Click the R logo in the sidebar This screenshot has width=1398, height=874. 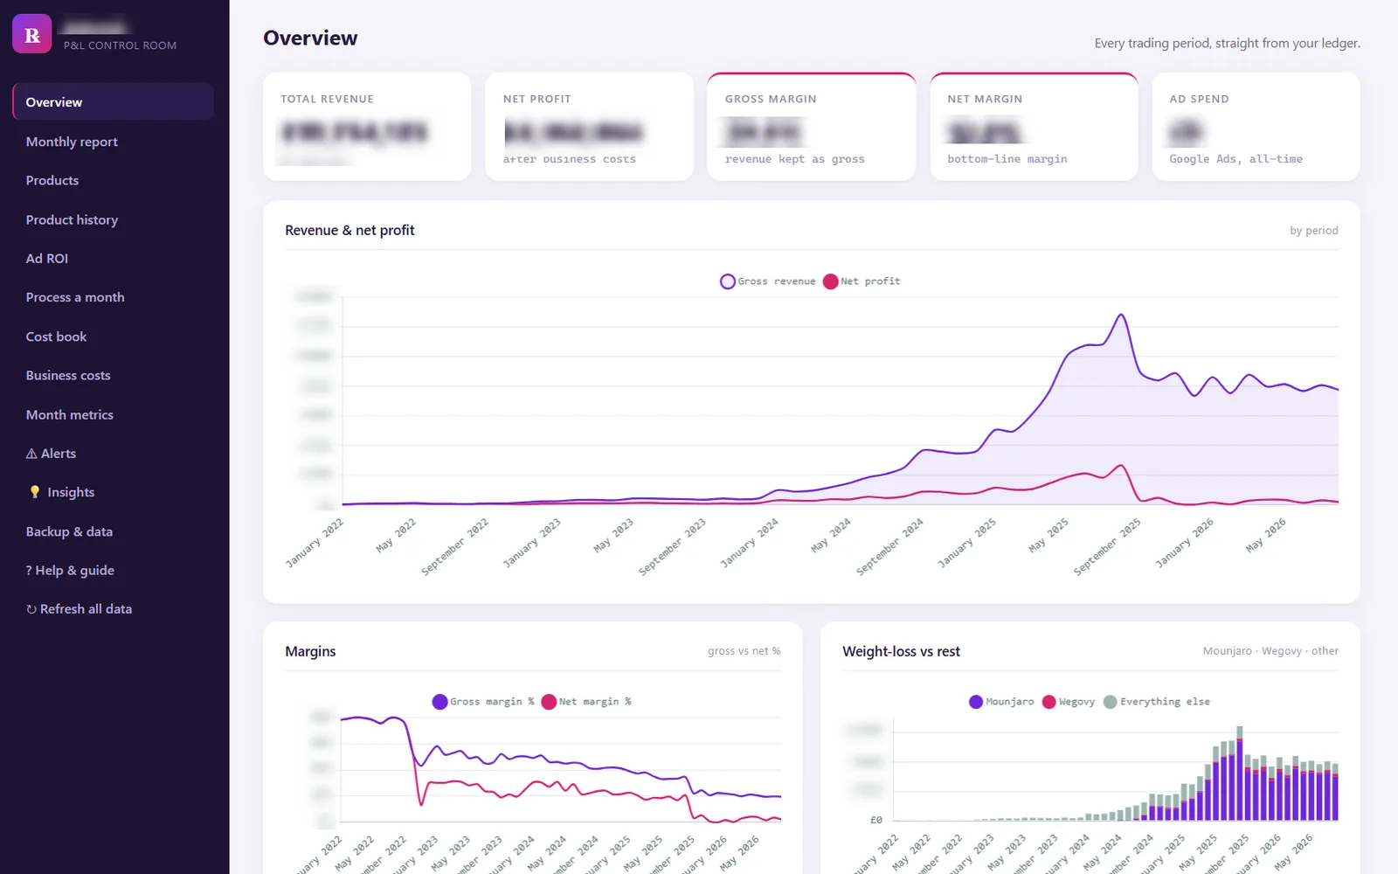click(31, 34)
